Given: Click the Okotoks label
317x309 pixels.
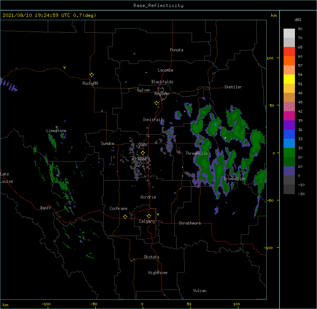Looking at the screenshot, I should [152, 257].
